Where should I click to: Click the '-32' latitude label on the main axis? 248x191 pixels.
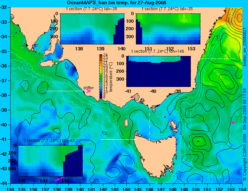pos(4,7)
